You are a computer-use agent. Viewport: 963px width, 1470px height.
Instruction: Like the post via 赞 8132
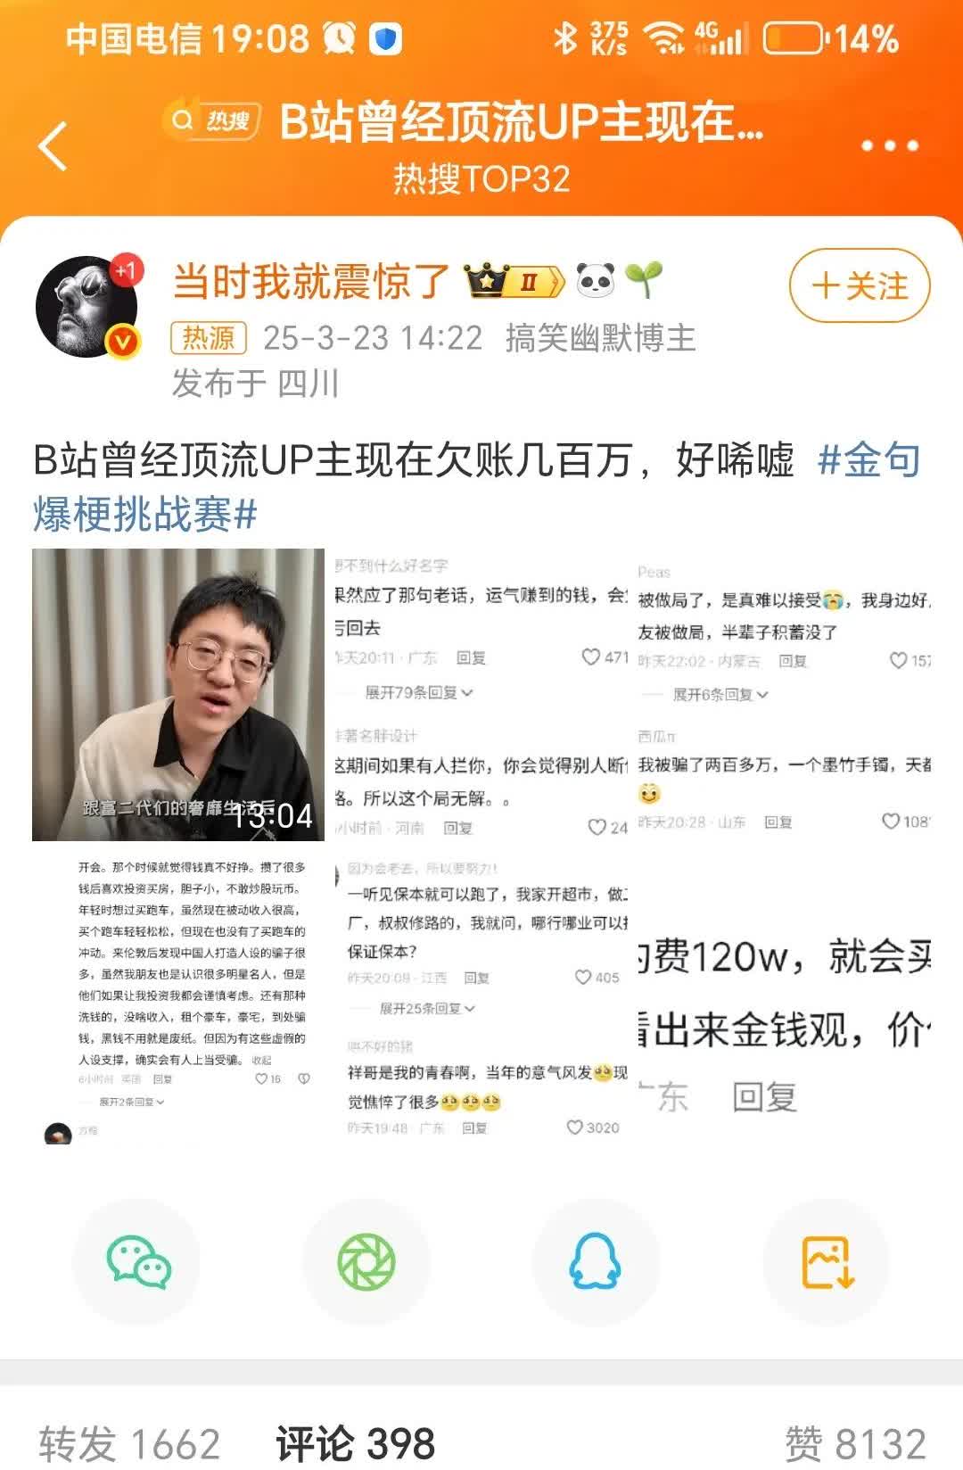pos(856,1443)
